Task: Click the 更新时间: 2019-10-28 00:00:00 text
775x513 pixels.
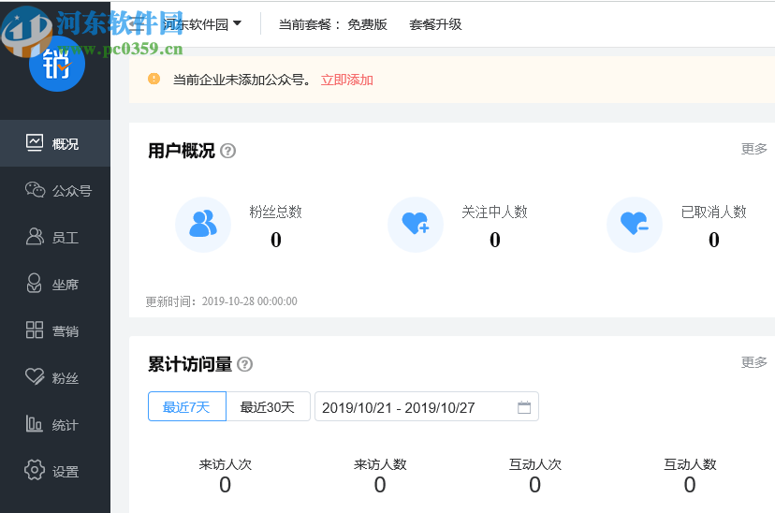Action: (222, 301)
